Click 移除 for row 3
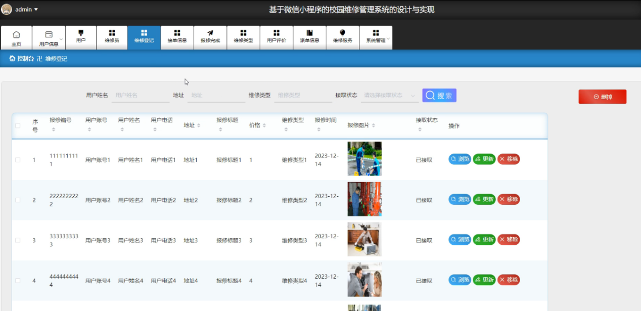Image resolution: width=641 pixels, height=311 pixels. coord(509,239)
